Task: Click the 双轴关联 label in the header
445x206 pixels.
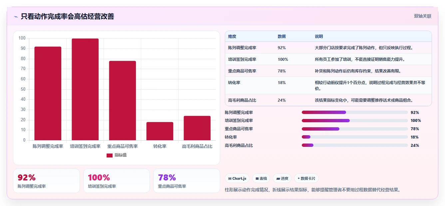Action: click(423, 16)
